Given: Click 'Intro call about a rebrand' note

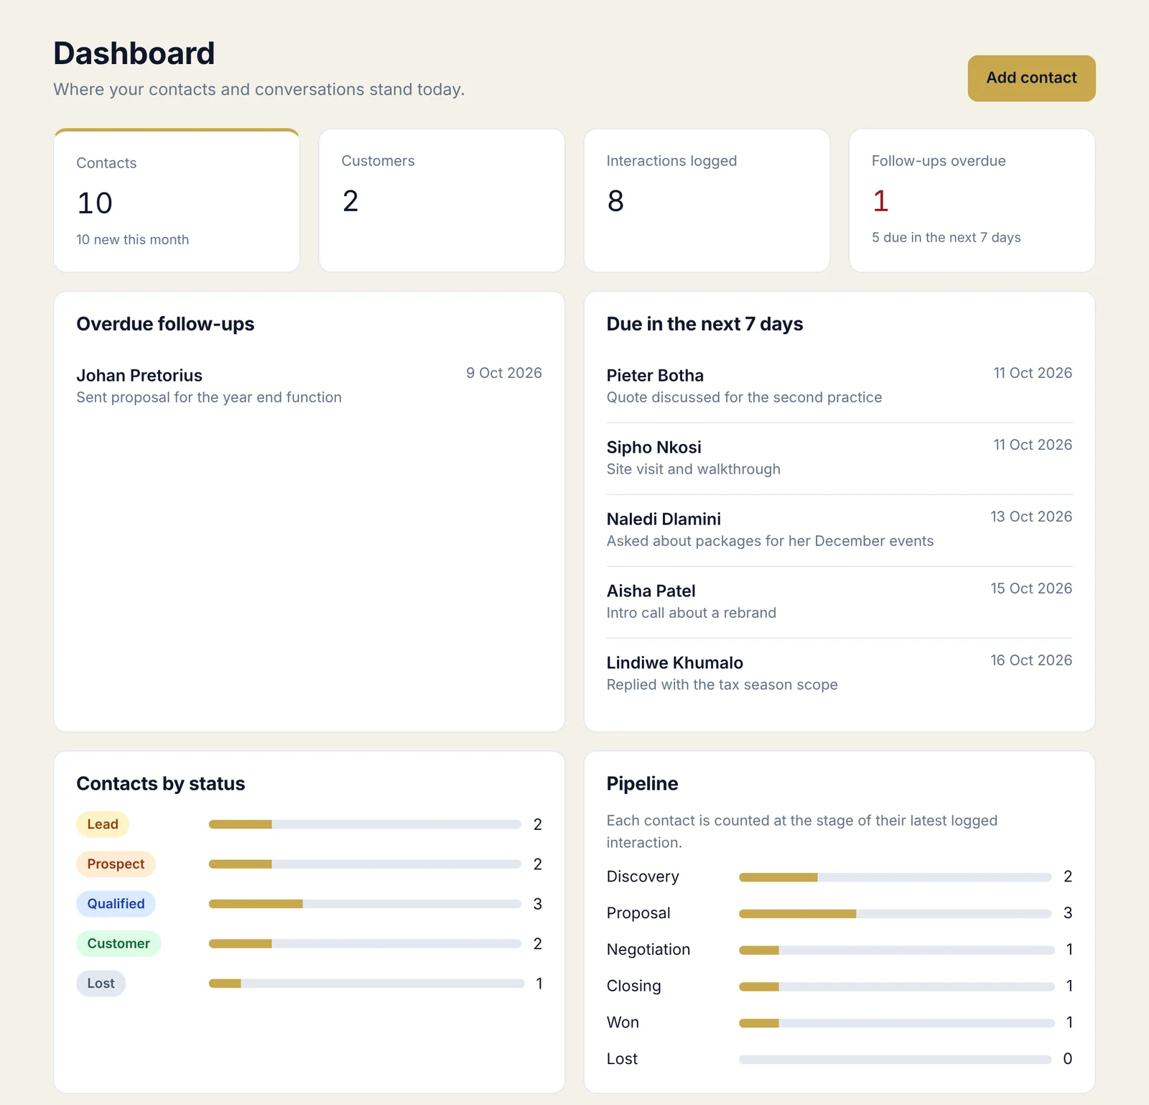Looking at the screenshot, I should pos(692,613).
